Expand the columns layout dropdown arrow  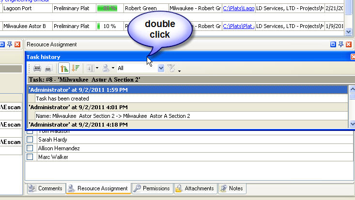97,68
